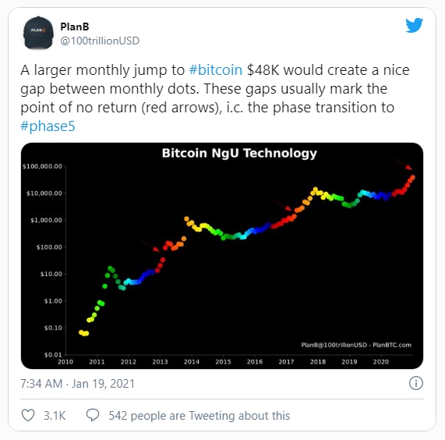Click the speech bubble reply icon

click(93, 415)
